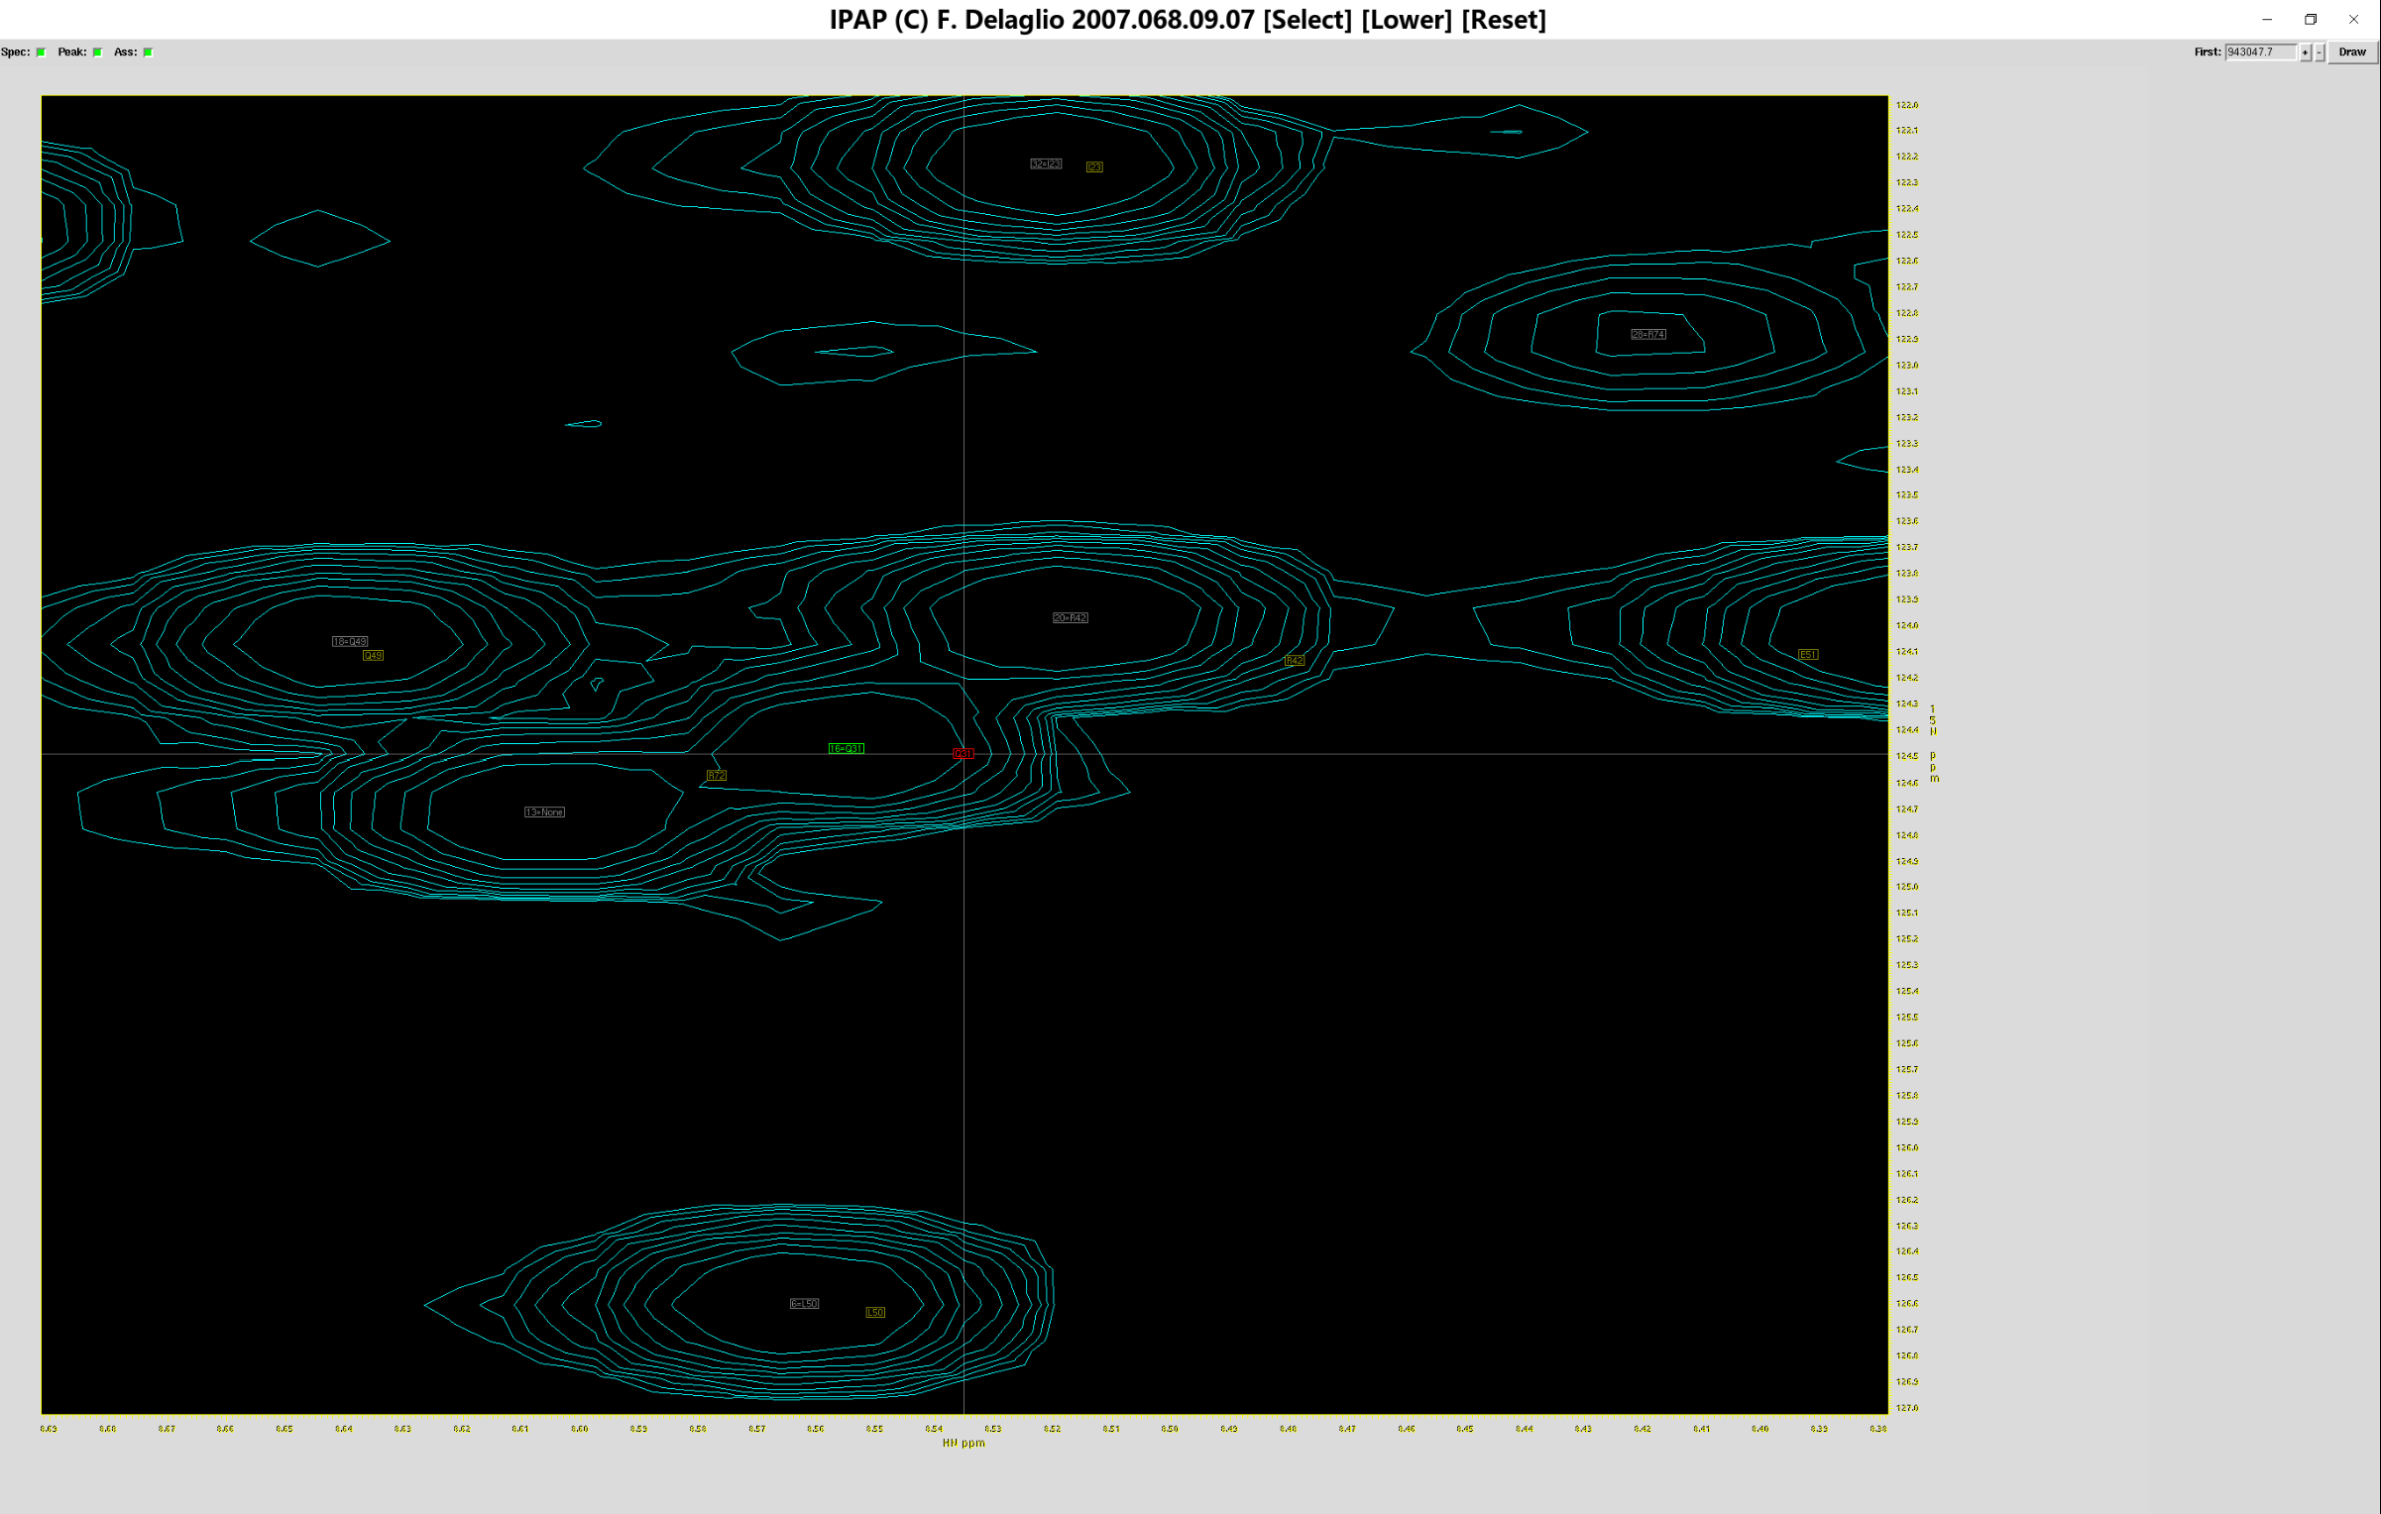Click the First contour value field
This screenshot has height=1514, width=2381.
pos(2260,53)
